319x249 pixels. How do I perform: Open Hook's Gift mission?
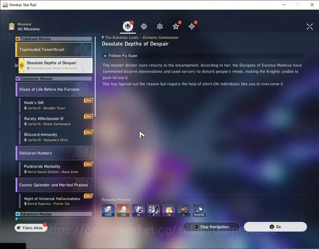56,105
